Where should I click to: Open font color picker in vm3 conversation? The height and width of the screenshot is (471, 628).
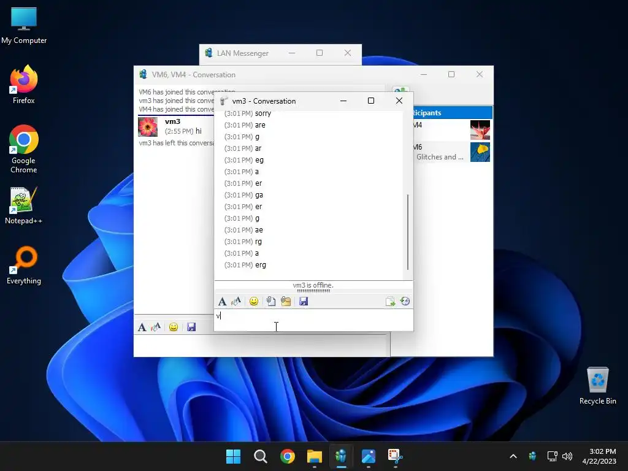[x=236, y=301]
